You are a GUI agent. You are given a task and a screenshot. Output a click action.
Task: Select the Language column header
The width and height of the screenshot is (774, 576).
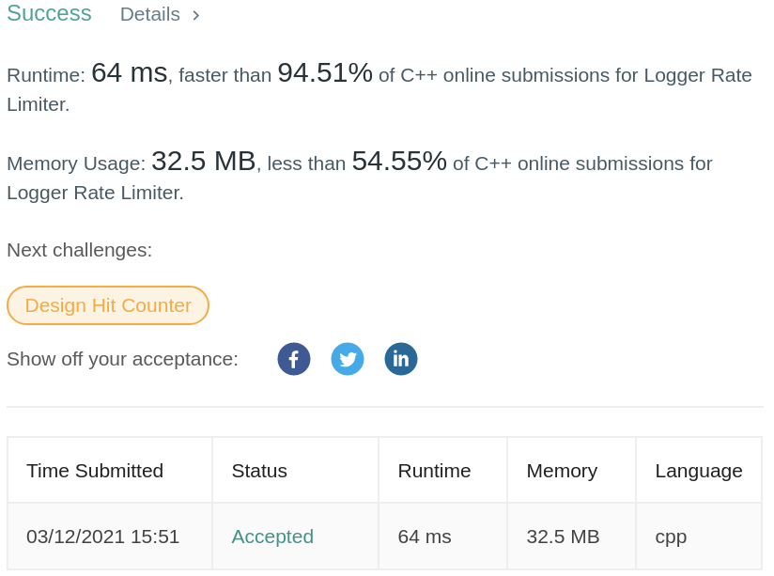[699, 472]
